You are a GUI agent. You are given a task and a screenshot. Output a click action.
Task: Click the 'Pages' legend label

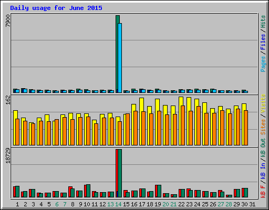coord(263,64)
